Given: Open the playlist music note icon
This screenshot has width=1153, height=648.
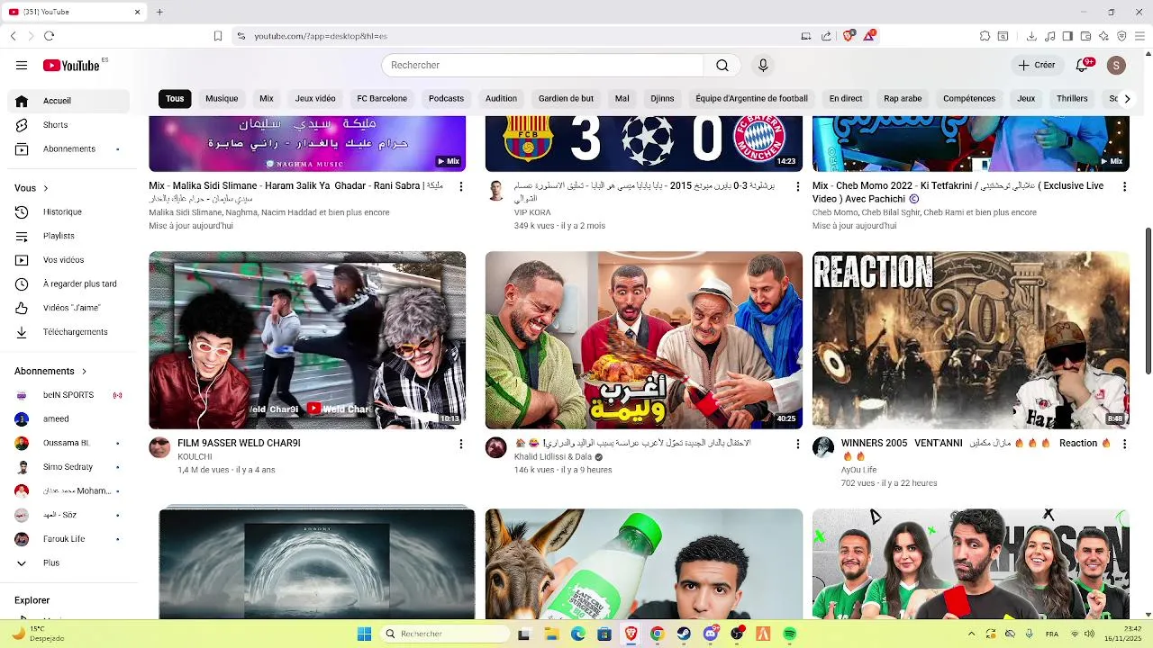Looking at the screenshot, I should tap(1049, 36).
